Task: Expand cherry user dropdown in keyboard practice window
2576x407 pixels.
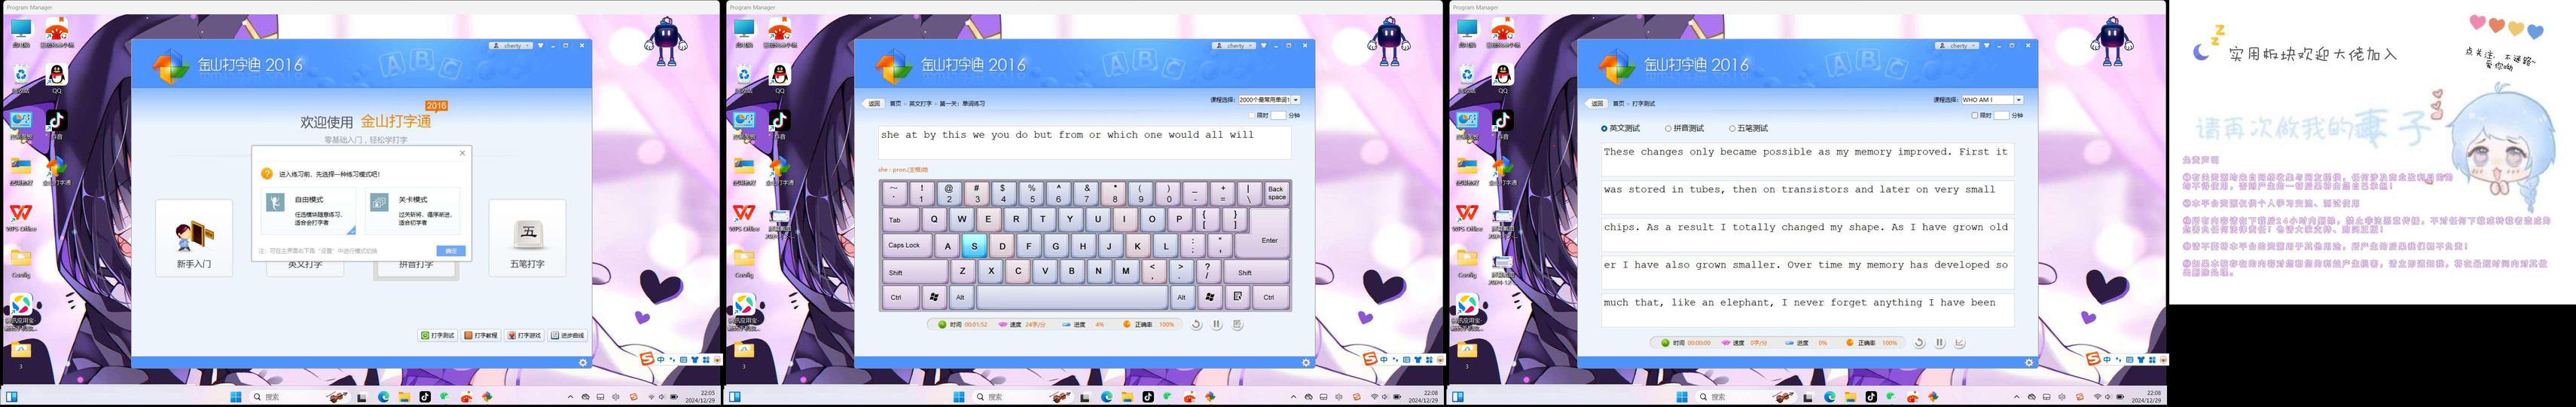Action: [x=1234, y=45]
